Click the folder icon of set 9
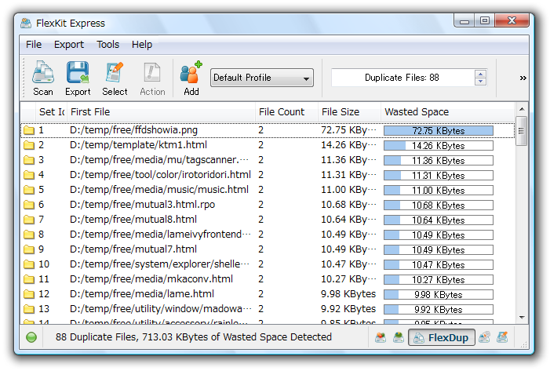This screenshot has height=371, width=550. click(29, 249)
